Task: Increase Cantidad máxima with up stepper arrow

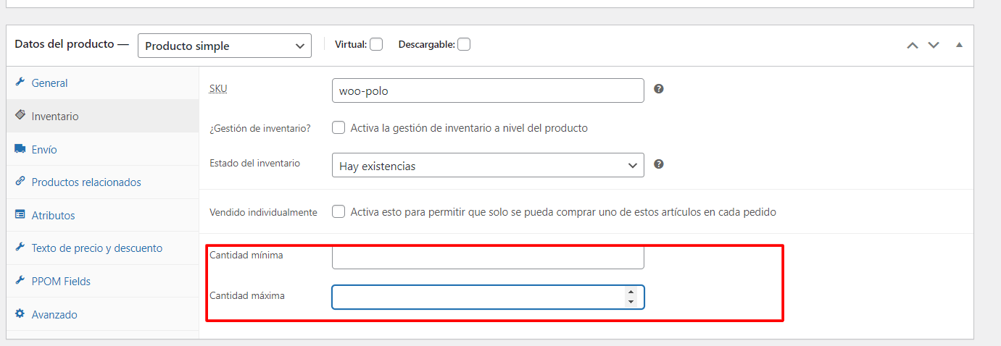Action: [x=631, y=292]
